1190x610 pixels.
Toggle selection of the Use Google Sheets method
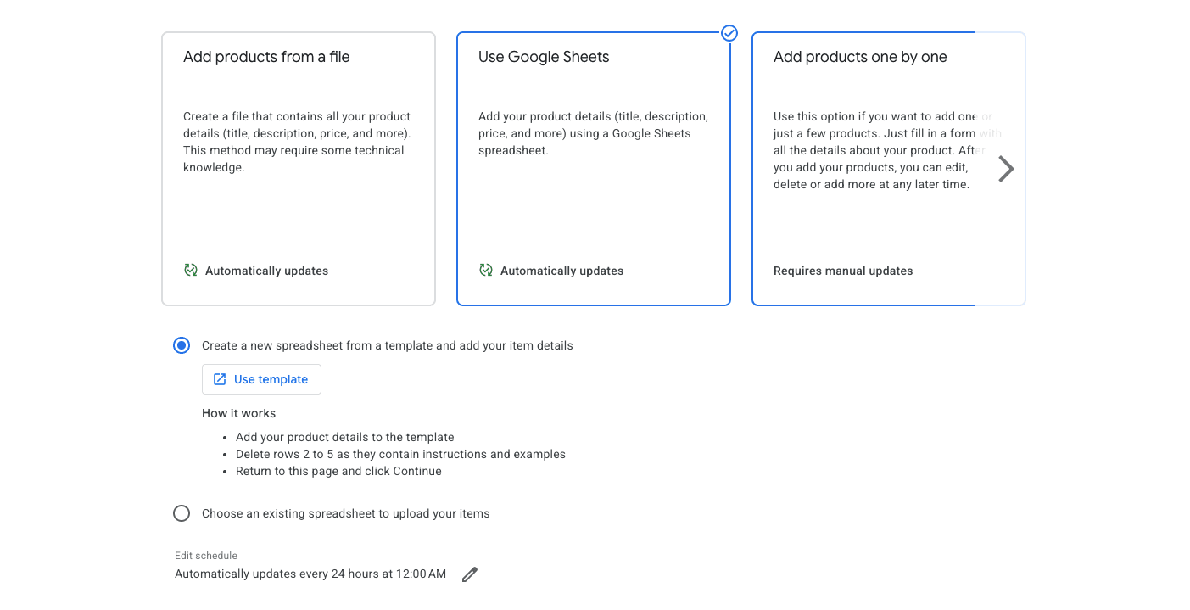coord(593,167)
